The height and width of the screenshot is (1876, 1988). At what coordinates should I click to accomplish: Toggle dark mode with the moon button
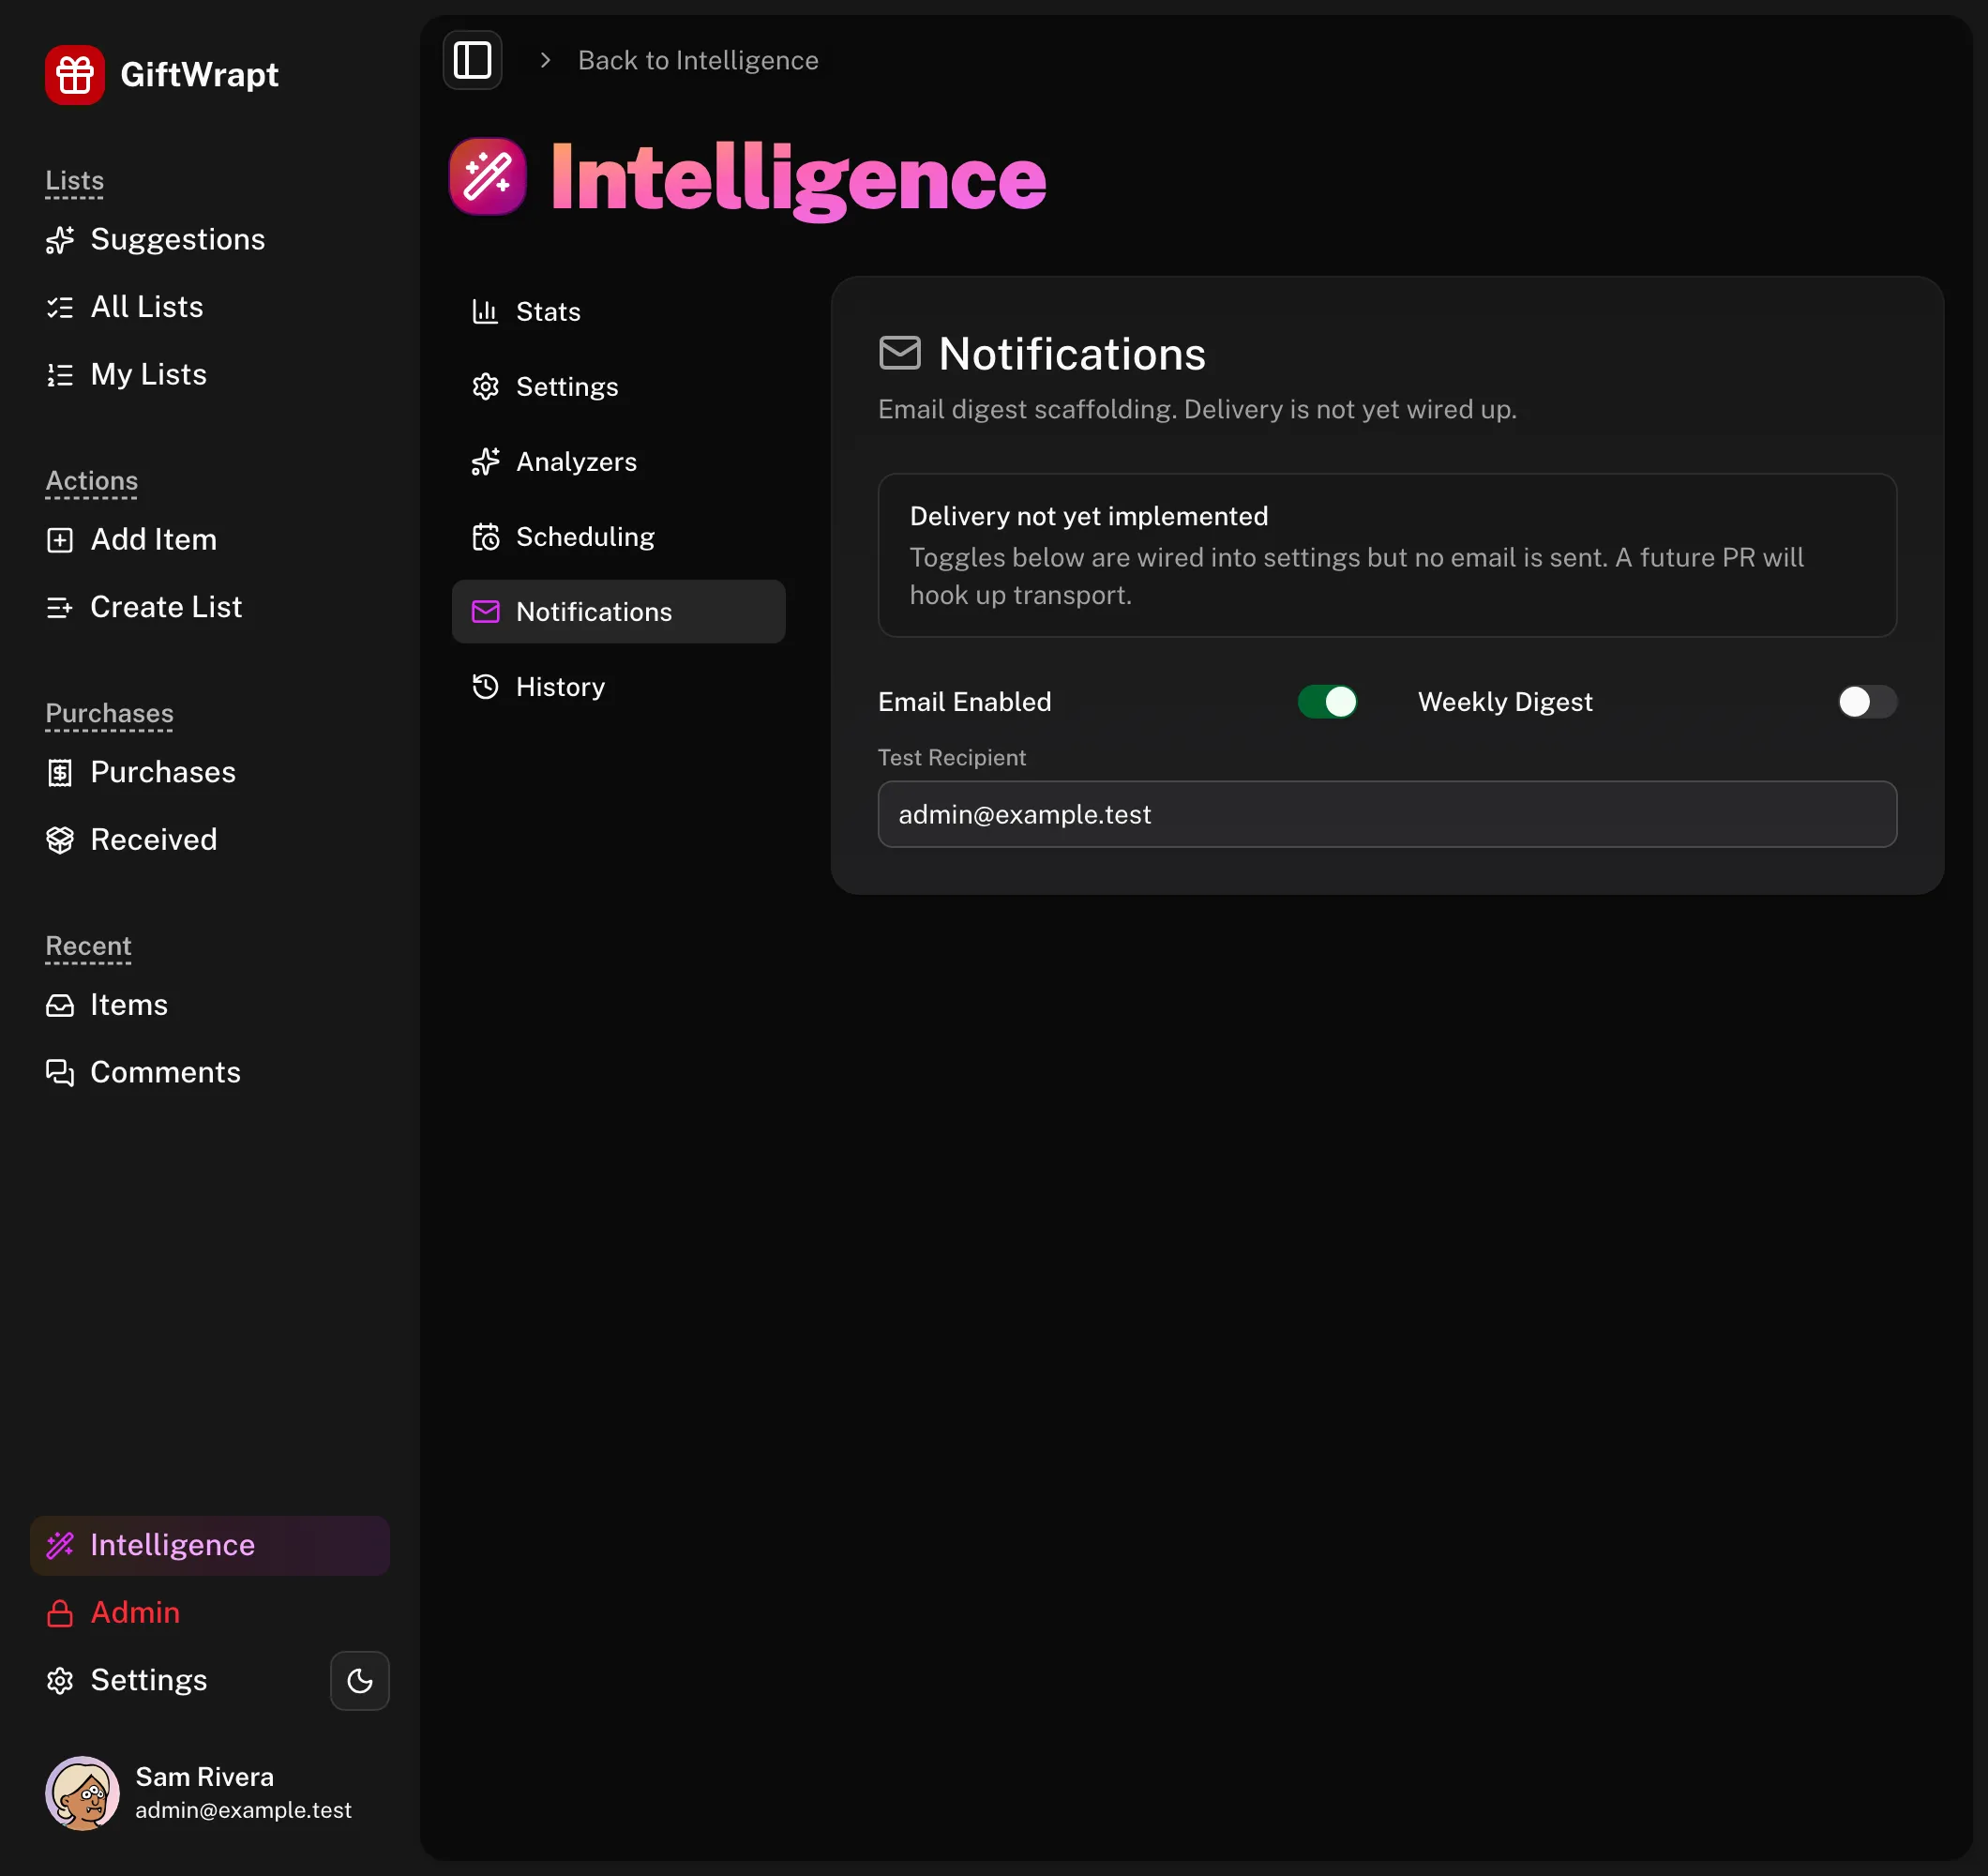point(360,1680)
